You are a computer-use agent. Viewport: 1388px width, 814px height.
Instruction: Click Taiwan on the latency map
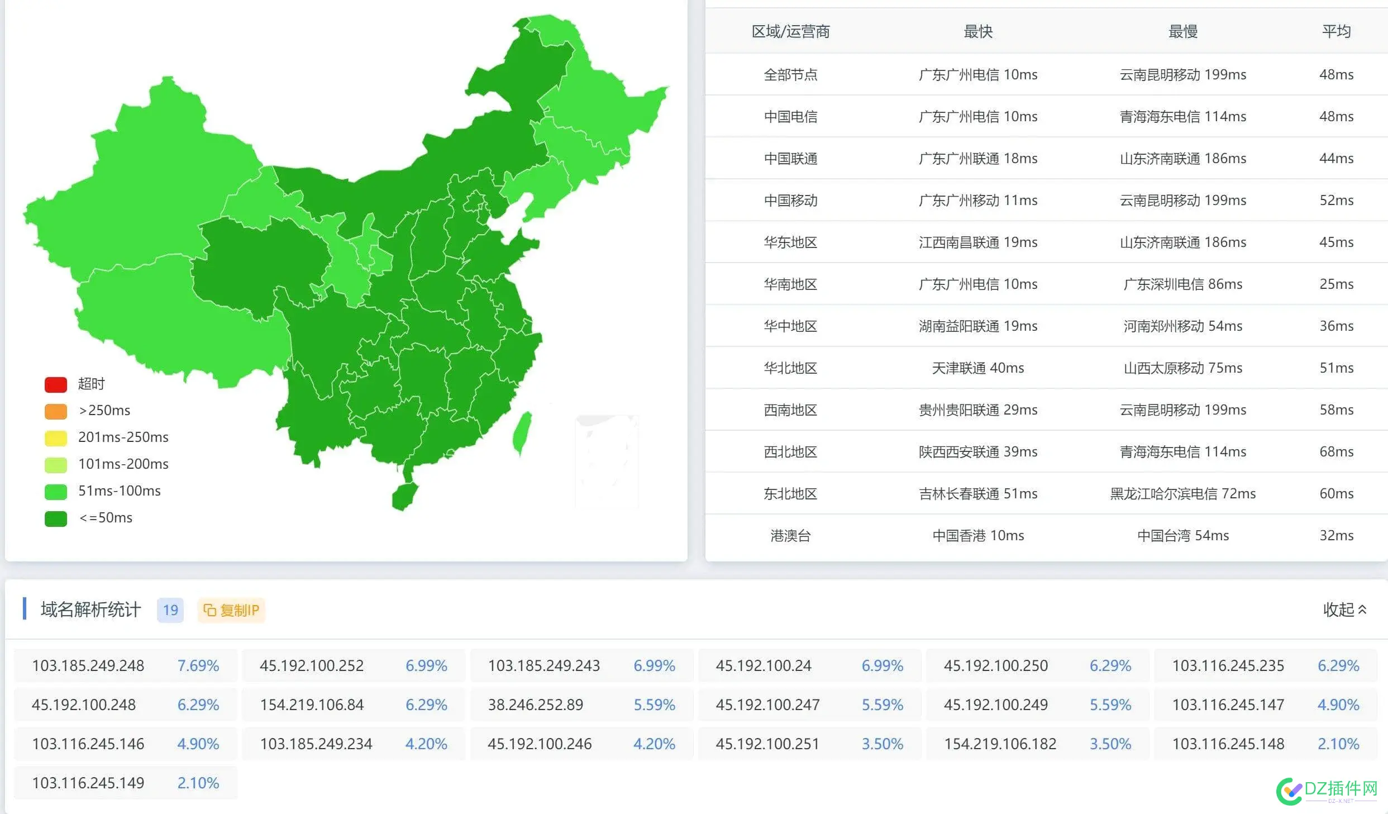(522, 433)
